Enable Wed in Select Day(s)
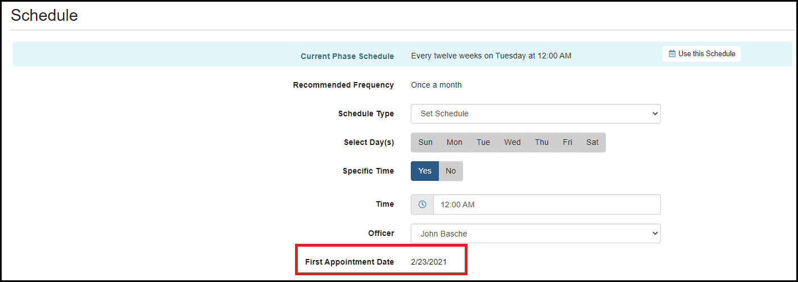Viewport: 798px width, 282px height. point(512,142)
